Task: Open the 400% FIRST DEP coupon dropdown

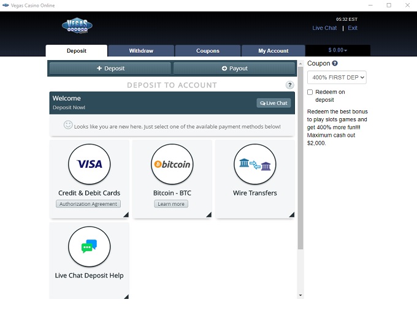Action: point(337,77)
